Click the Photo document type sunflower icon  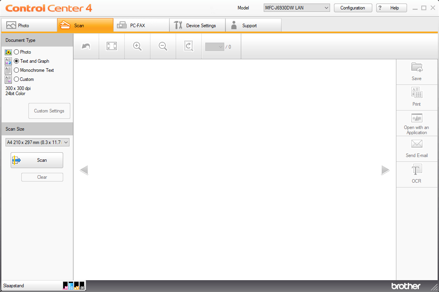(8, 52)
